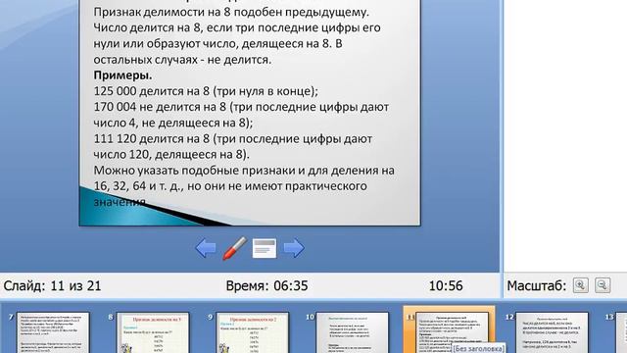Click the line starting '170 004 не делится'
Screen dimensions: 627x353
241,107
